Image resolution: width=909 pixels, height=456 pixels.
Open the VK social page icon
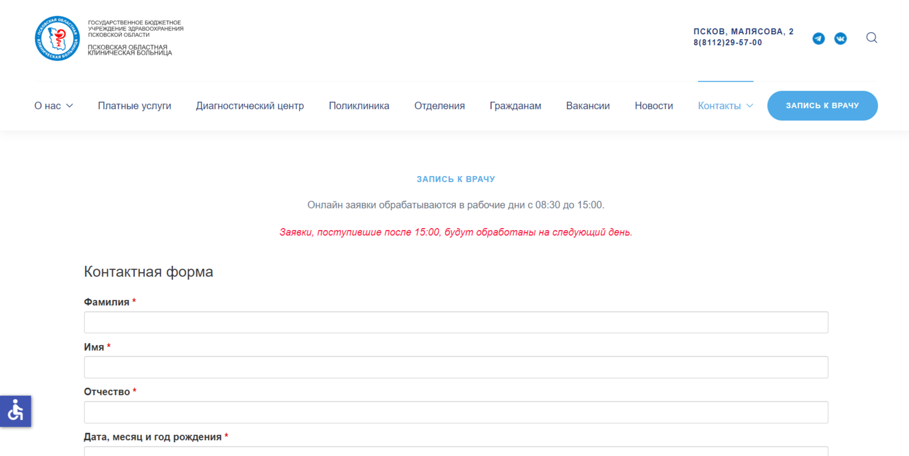(840, 38)
